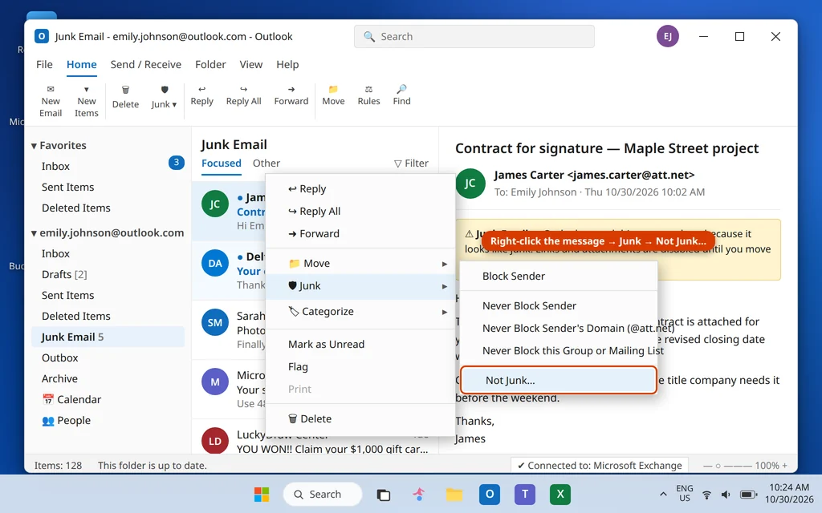The image size is (822, 513).
Task: Choose Mark as Unread
Action: pos(360,344)
